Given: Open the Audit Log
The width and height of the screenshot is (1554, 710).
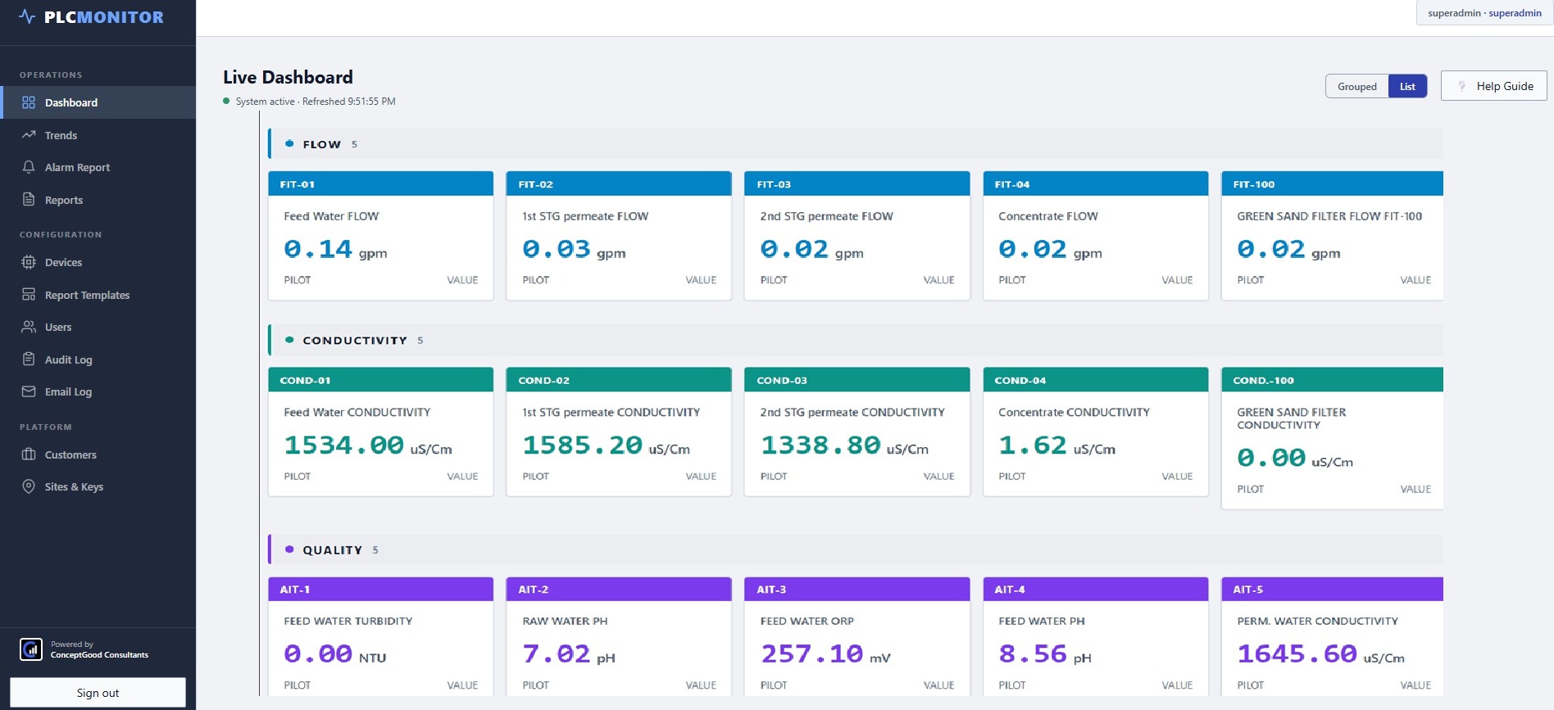Looking at the screenshot, I should (x=98, y=360).
